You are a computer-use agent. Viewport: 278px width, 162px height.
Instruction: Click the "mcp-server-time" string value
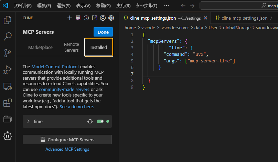pyautogui.click(x=210, y=61)
